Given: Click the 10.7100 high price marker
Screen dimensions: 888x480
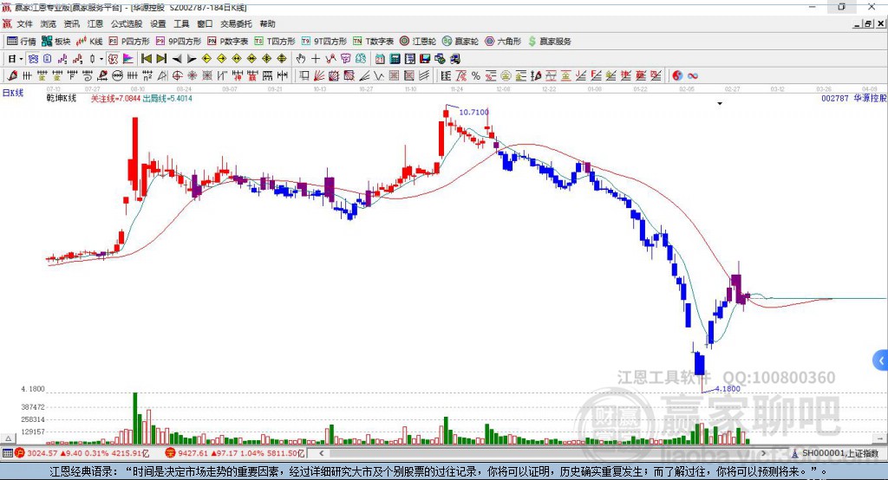Looking at the screenshot, I should [x=473, y=112].
